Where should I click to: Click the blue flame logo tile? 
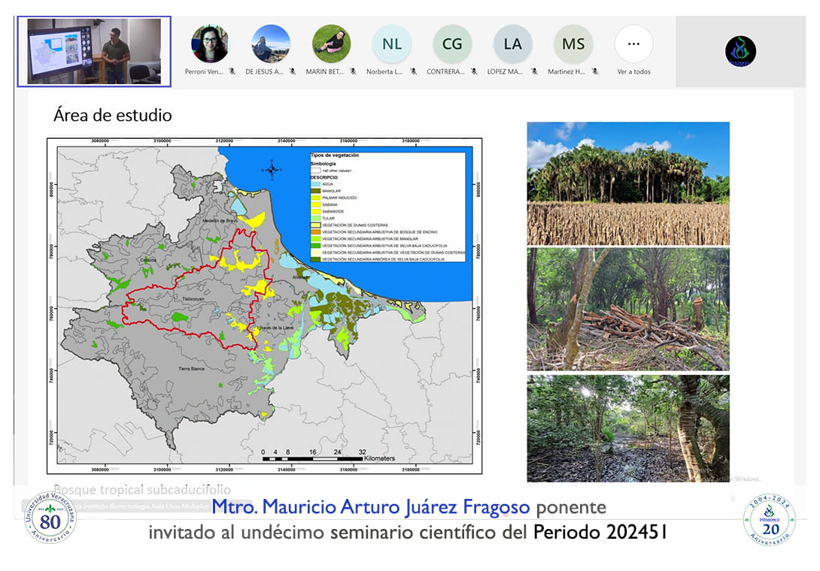click(x=740, y=51)
